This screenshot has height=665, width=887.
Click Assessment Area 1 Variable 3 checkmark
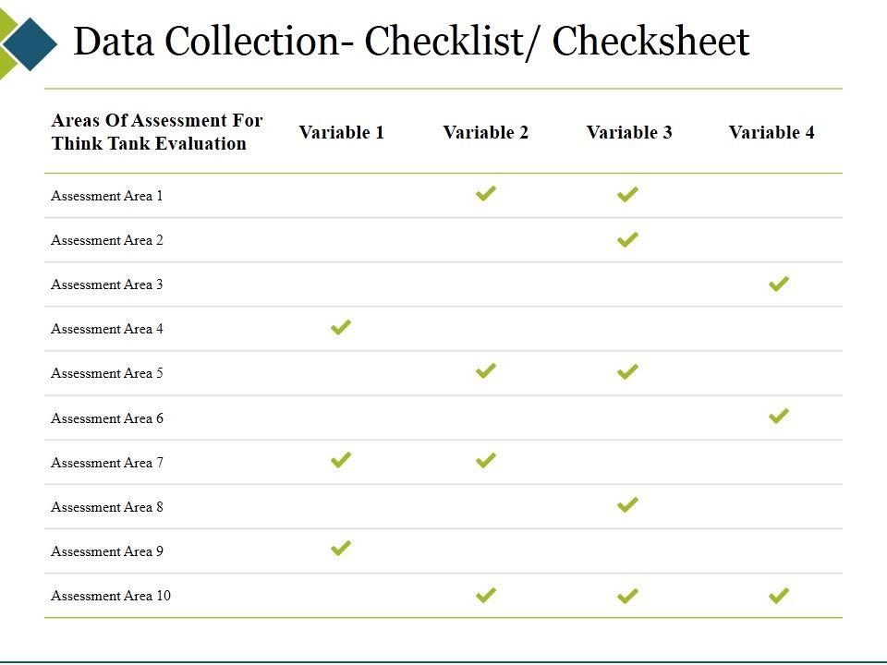pos(627,194)
